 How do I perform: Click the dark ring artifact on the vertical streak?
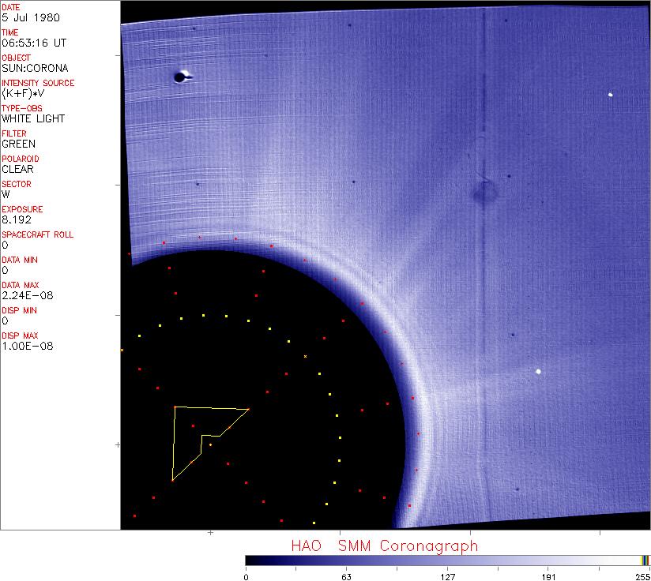click(x=484, y=190)
